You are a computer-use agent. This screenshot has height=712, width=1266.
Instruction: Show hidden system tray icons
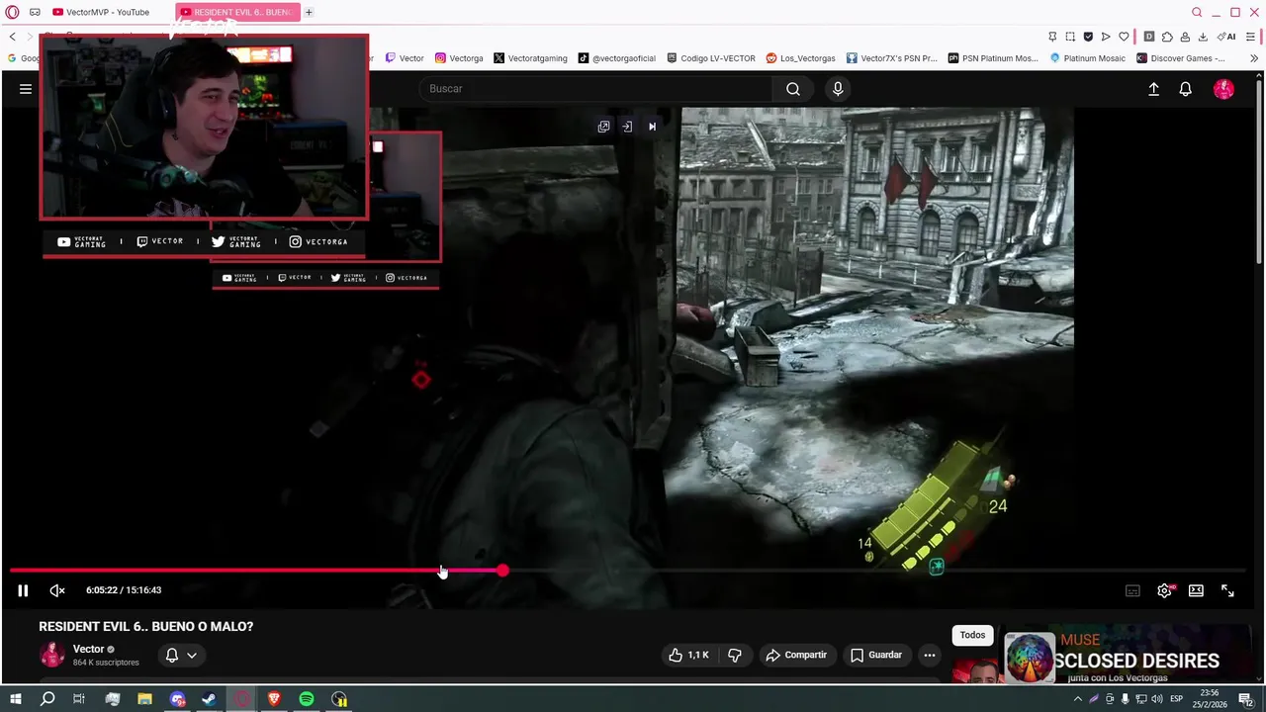coord(1078,699)
